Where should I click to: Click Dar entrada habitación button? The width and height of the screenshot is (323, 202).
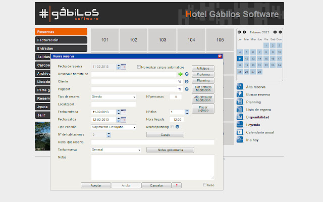(203, 88)
